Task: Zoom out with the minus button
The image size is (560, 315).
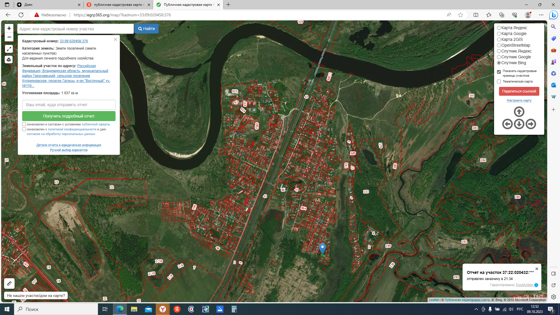Action: point(9,37)
